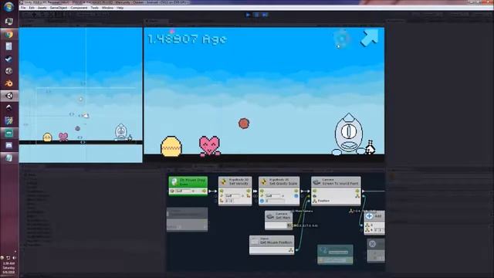Click the Unity Play button
Screen dimensions: 494x278
[248, 15]
